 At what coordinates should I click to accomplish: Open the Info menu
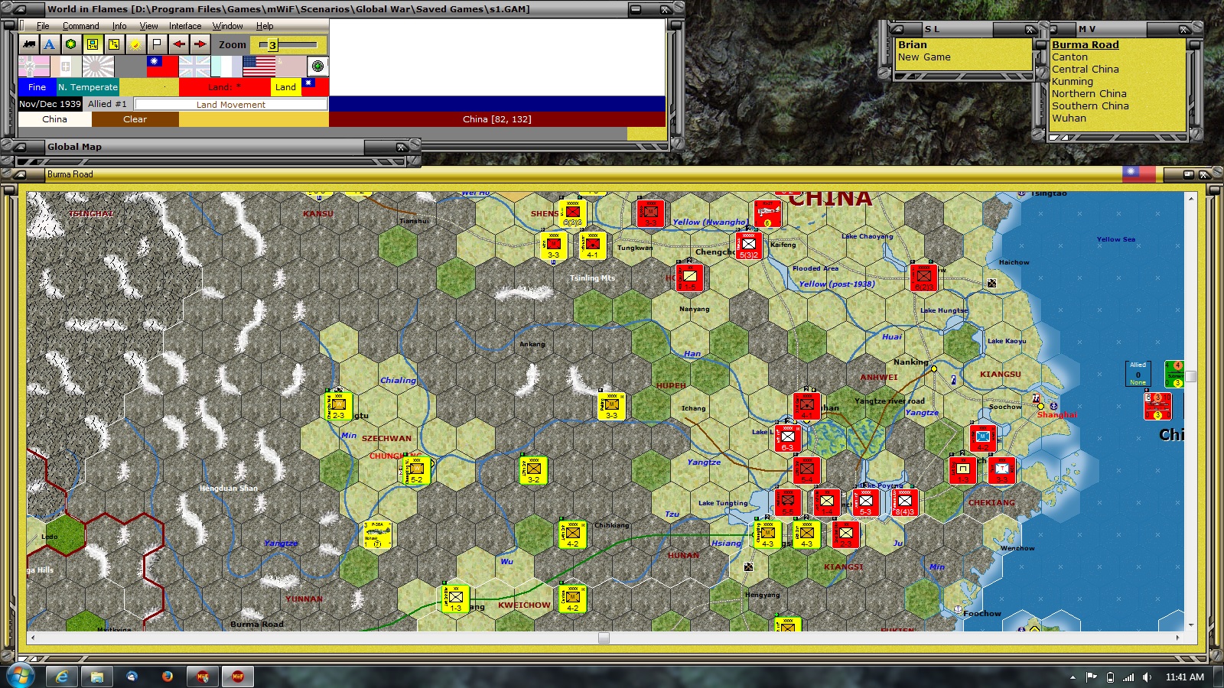coord(119,26)
